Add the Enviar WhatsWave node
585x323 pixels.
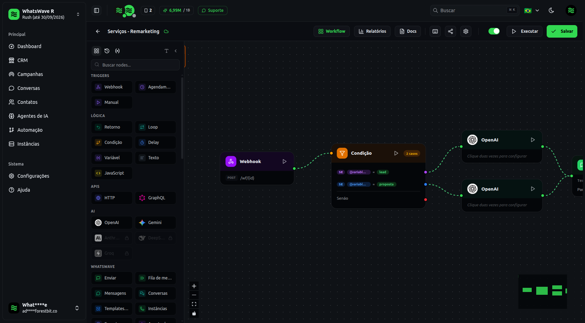(112, 278)
